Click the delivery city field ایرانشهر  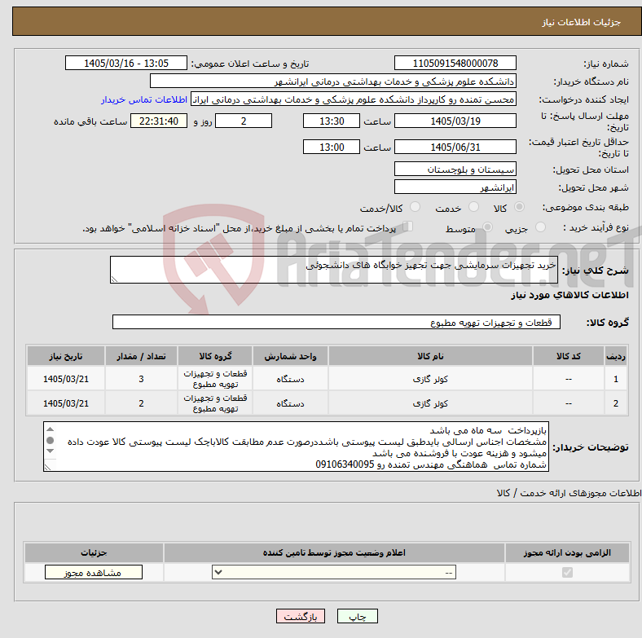(455, 187)
